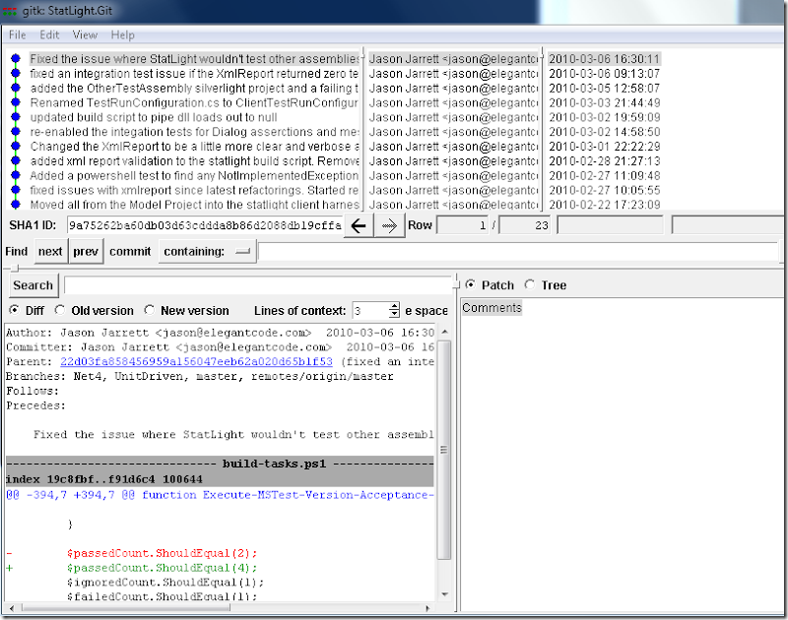This screenshot has width=788, height=620.
Task: Click date 2010-03-05 12:58:07
Action: pyautogui.click(x=604, y=88)
